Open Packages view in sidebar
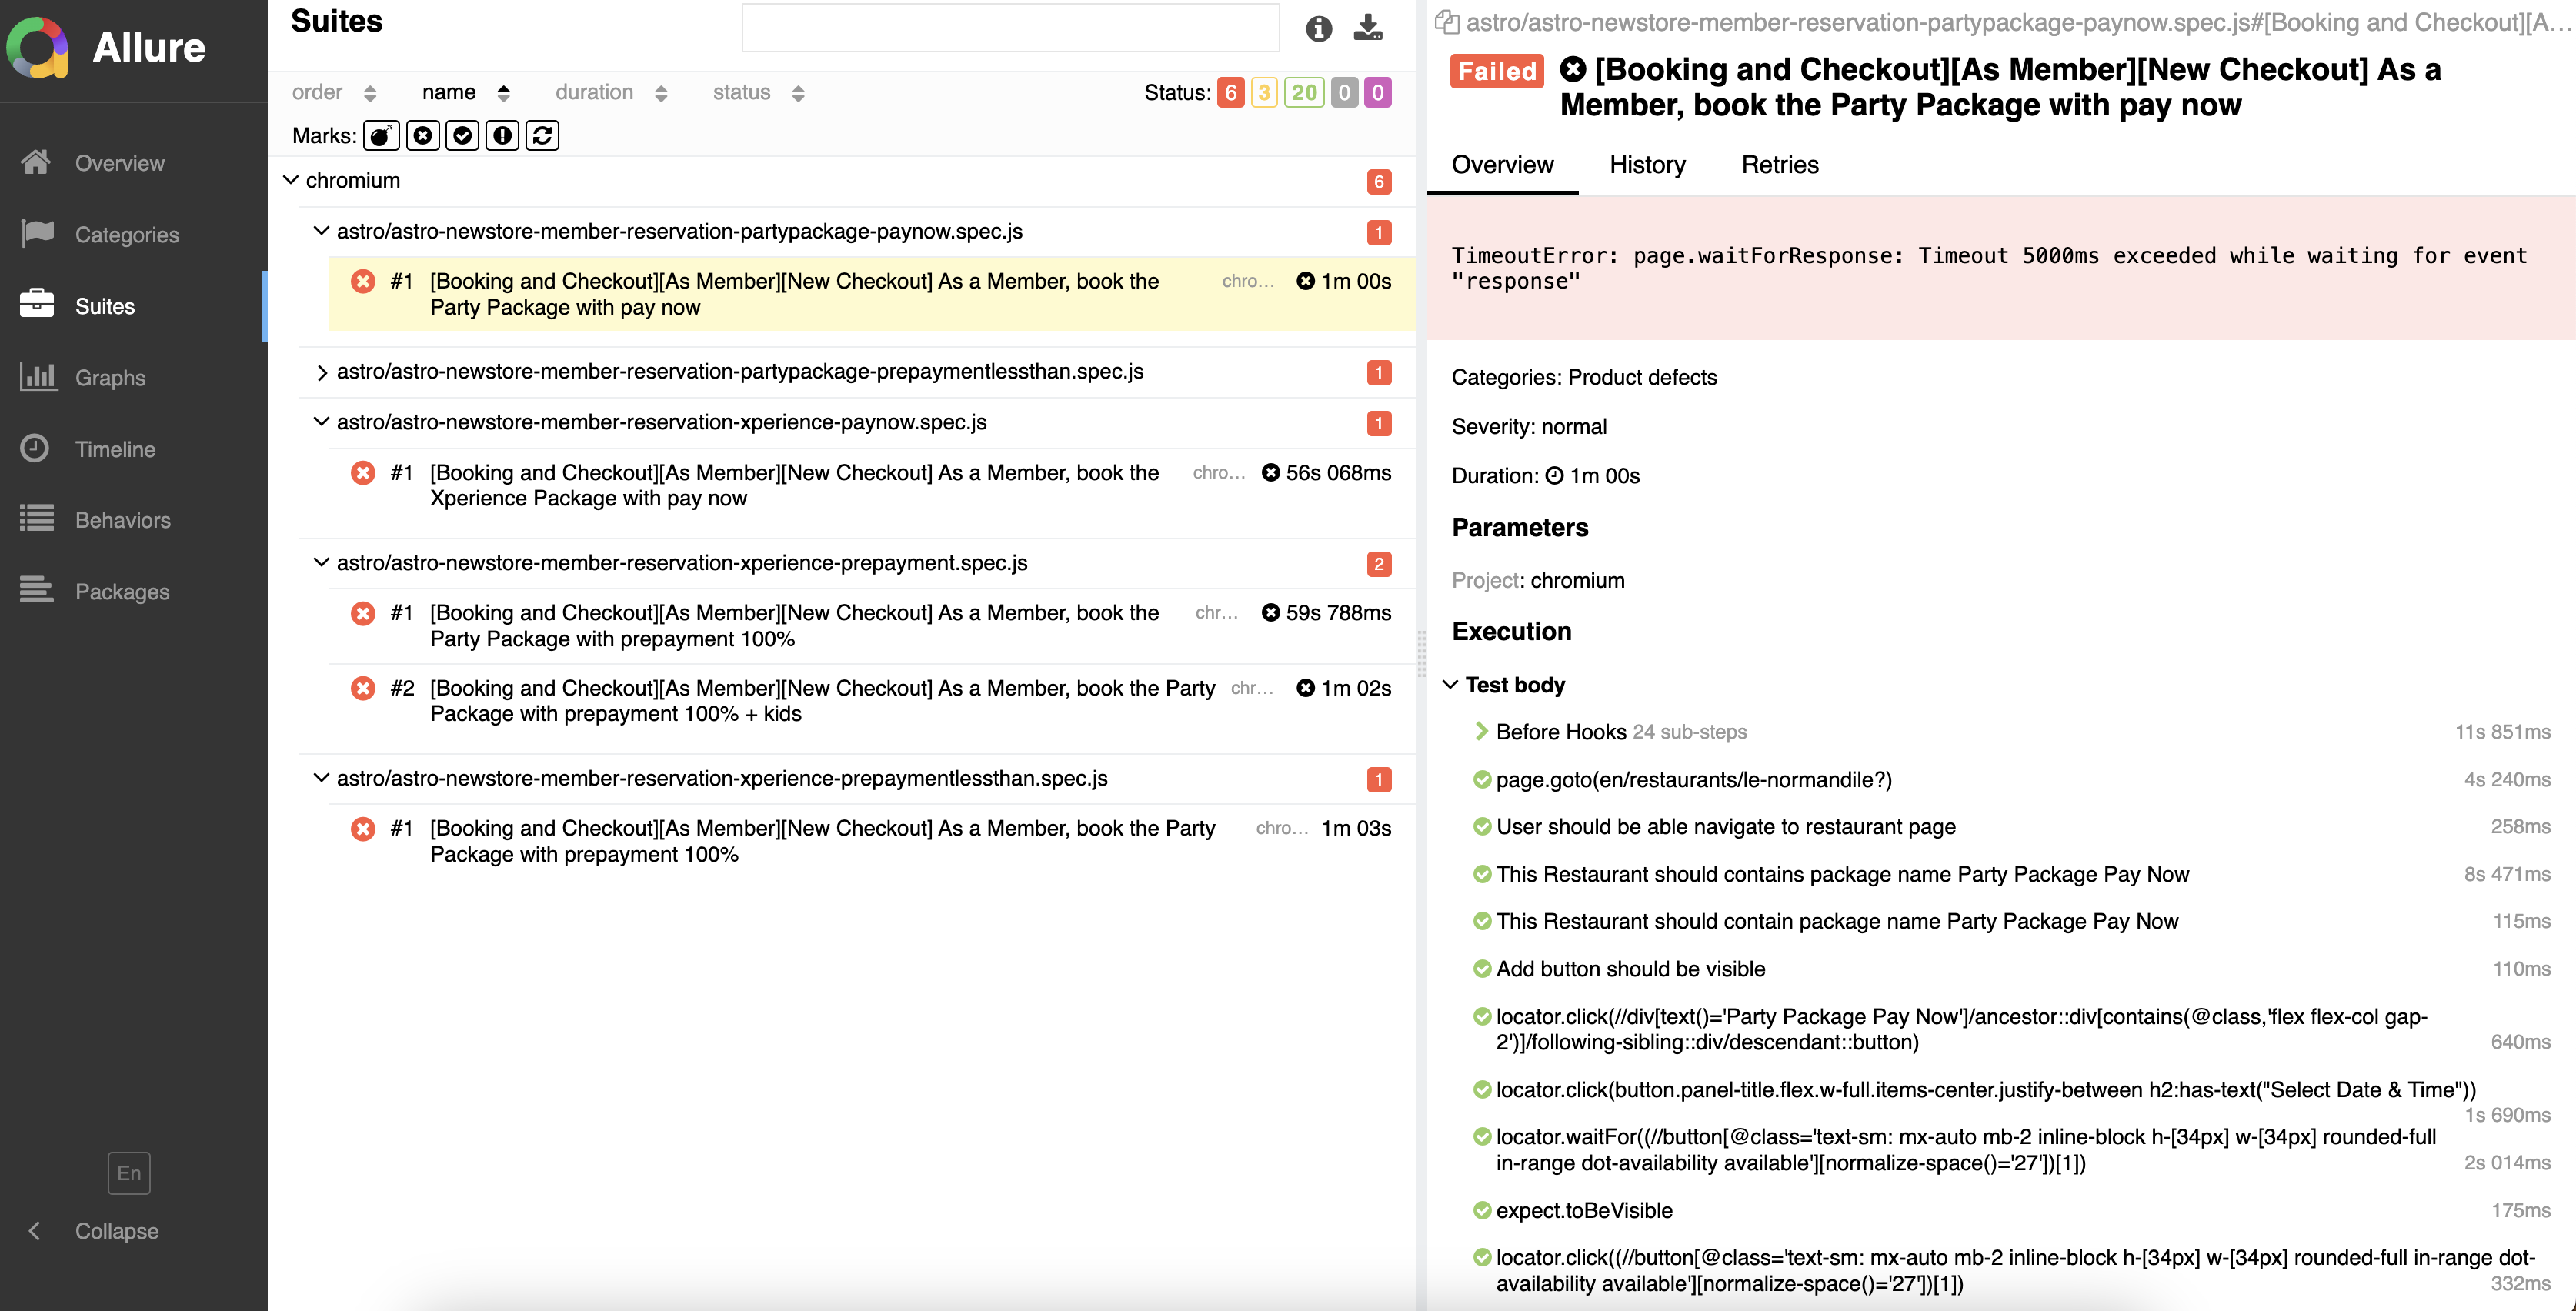 tap(122, 592)
